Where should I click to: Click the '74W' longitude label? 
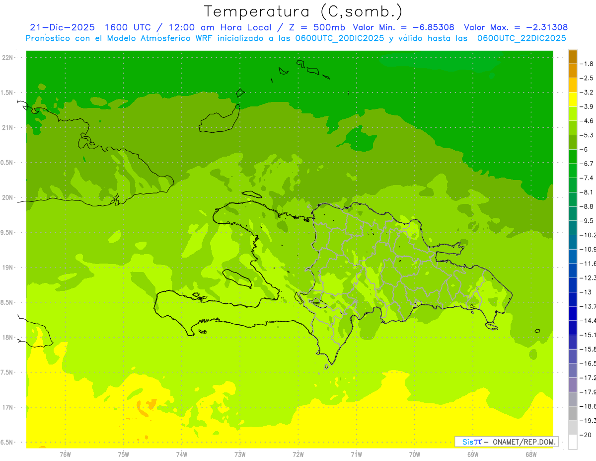[x=182, y=455]
